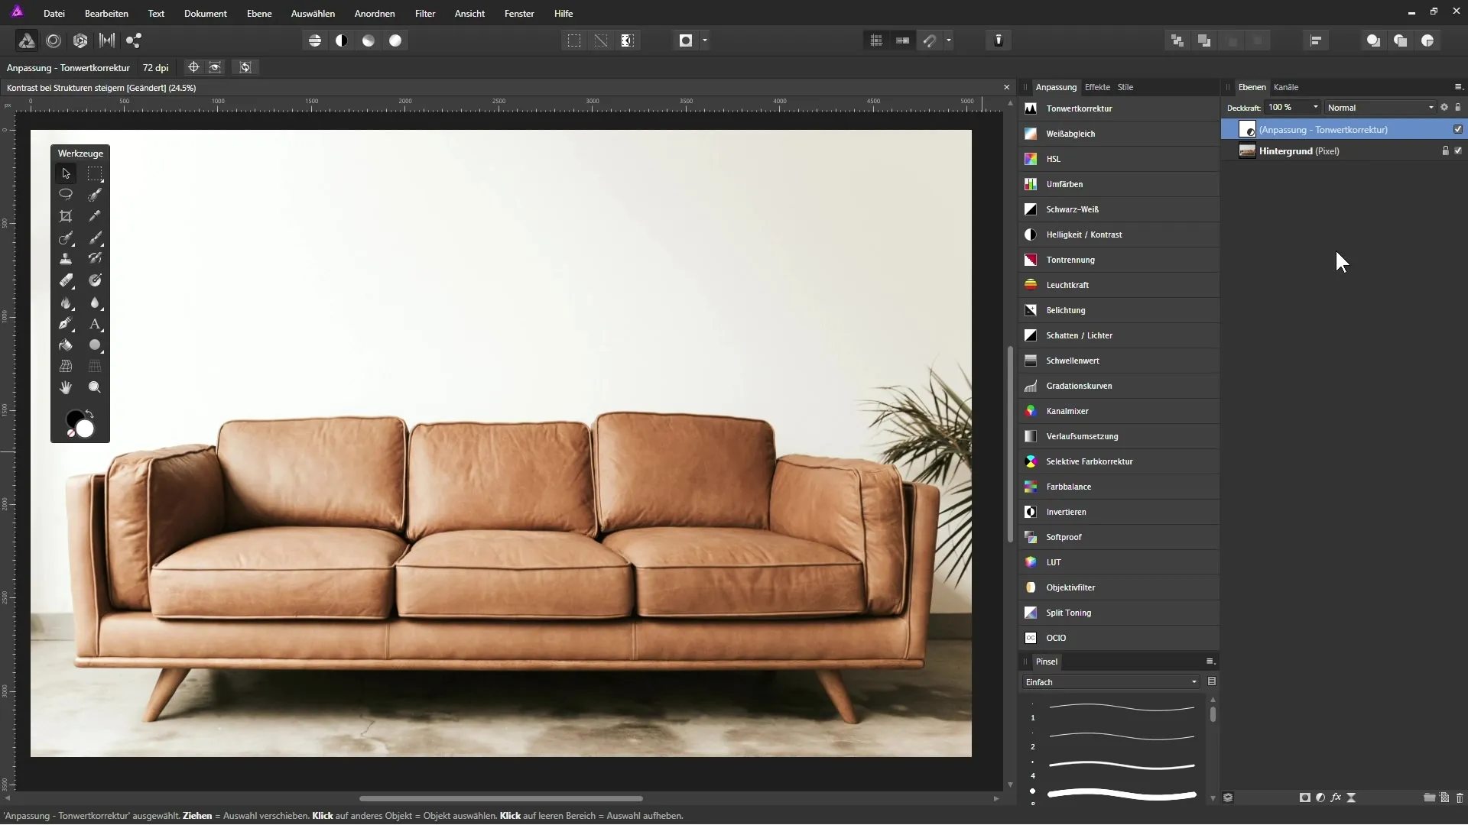Open the Auswählen menu
Screen dimensions: 1468x825
(313, 13)
